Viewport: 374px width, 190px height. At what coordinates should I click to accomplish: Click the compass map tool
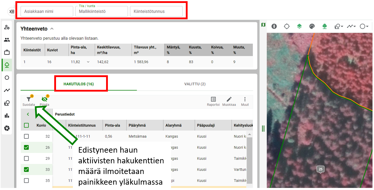click(274, 26)
